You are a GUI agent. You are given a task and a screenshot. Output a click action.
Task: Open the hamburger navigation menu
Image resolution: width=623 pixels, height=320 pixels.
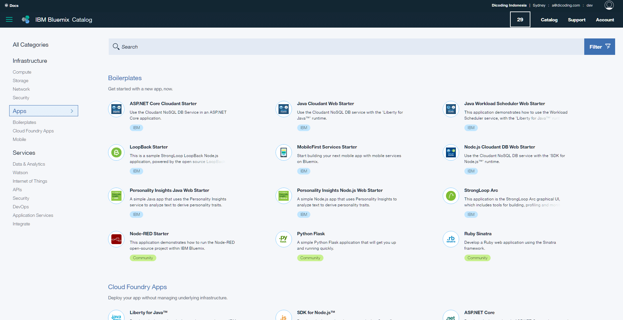pyautogui.click(x=9, y=20)
